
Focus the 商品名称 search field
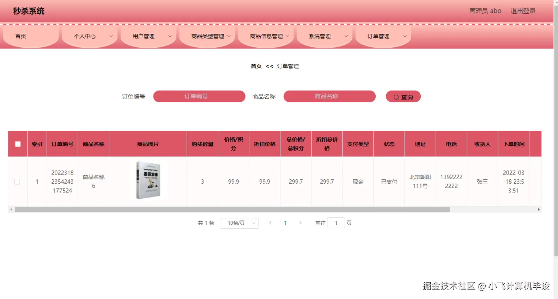(x=329, y=96)
